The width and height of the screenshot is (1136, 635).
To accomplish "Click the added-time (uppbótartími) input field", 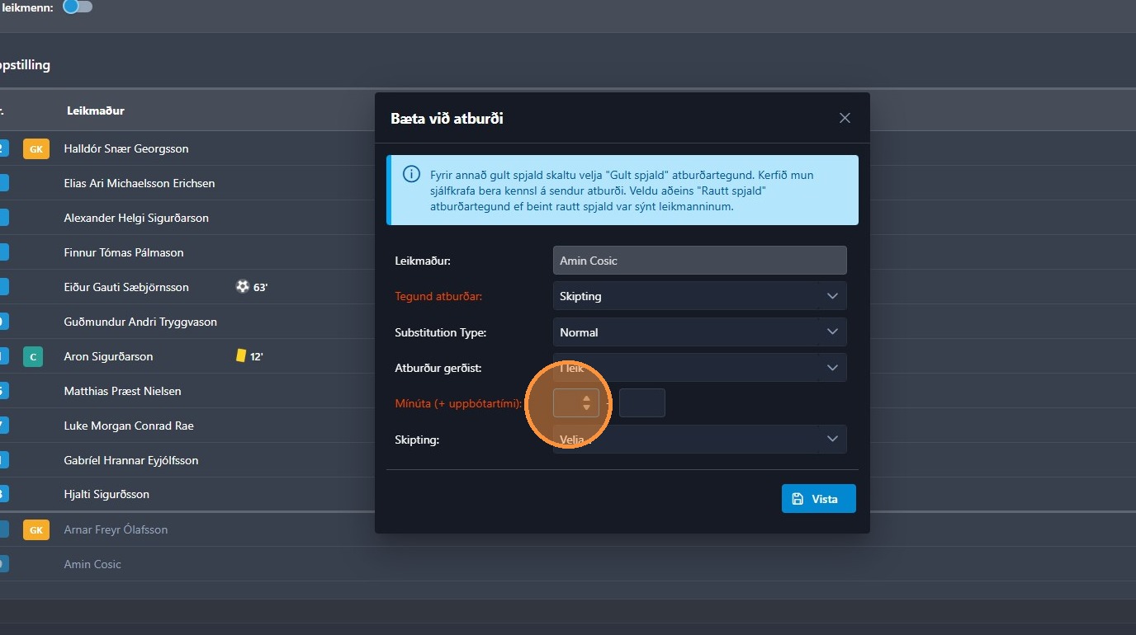I will [x=641, y=403].
